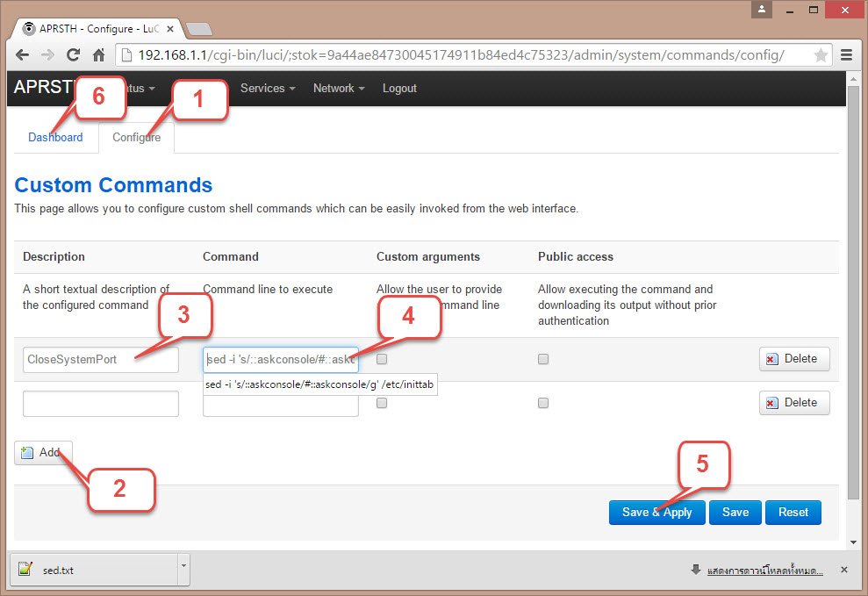Go back with the browser back arrow

(x=22, y=54)
